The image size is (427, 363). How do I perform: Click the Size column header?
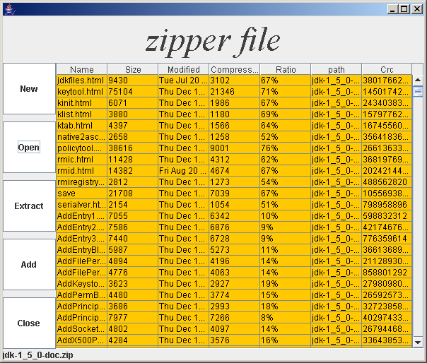pos(132,69)
